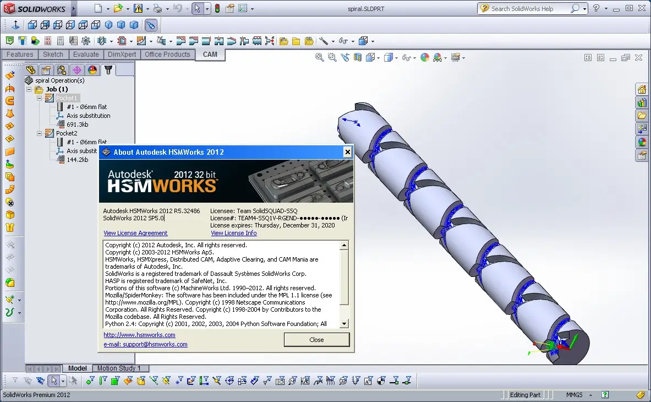Click Close in the About HSMWorks dialog
The width and height of the screenshot is (651, 402).
pyautogui.click(x=316, y=340)
